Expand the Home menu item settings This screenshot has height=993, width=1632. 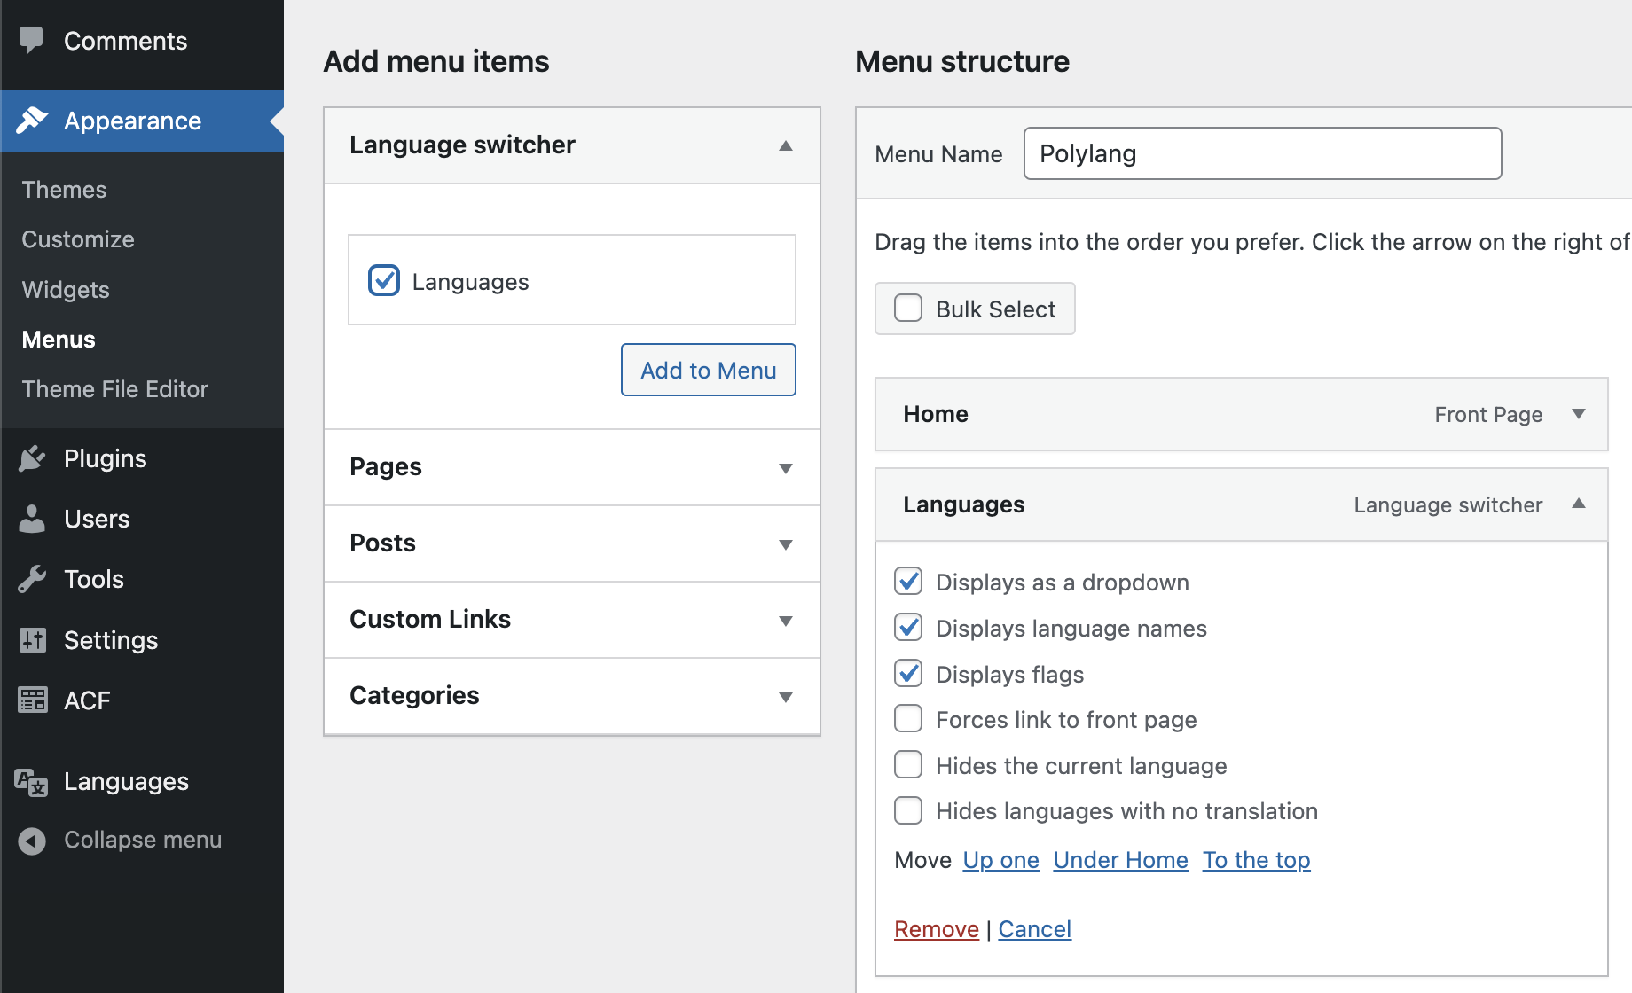click(x=1578, y=414)
